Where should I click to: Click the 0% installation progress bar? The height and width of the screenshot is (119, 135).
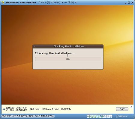(x=68, y=59)
